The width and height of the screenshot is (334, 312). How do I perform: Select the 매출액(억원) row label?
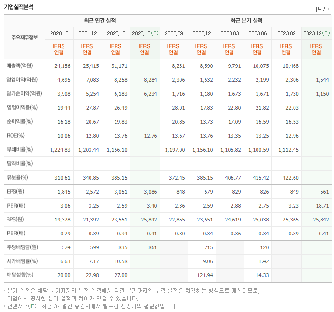(x=20, y=65)
